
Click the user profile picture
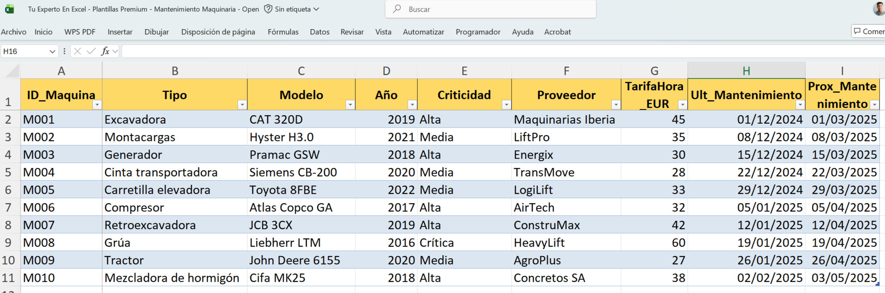tap(878, 8)
